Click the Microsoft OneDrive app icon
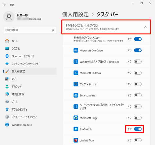 pos(76,51)
